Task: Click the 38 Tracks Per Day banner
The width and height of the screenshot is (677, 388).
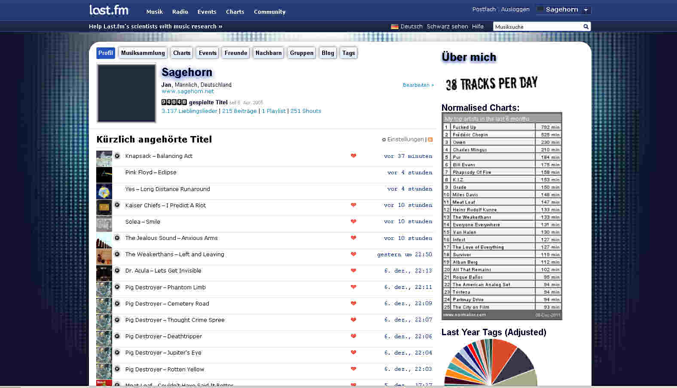Action: [x=491, y=83]
